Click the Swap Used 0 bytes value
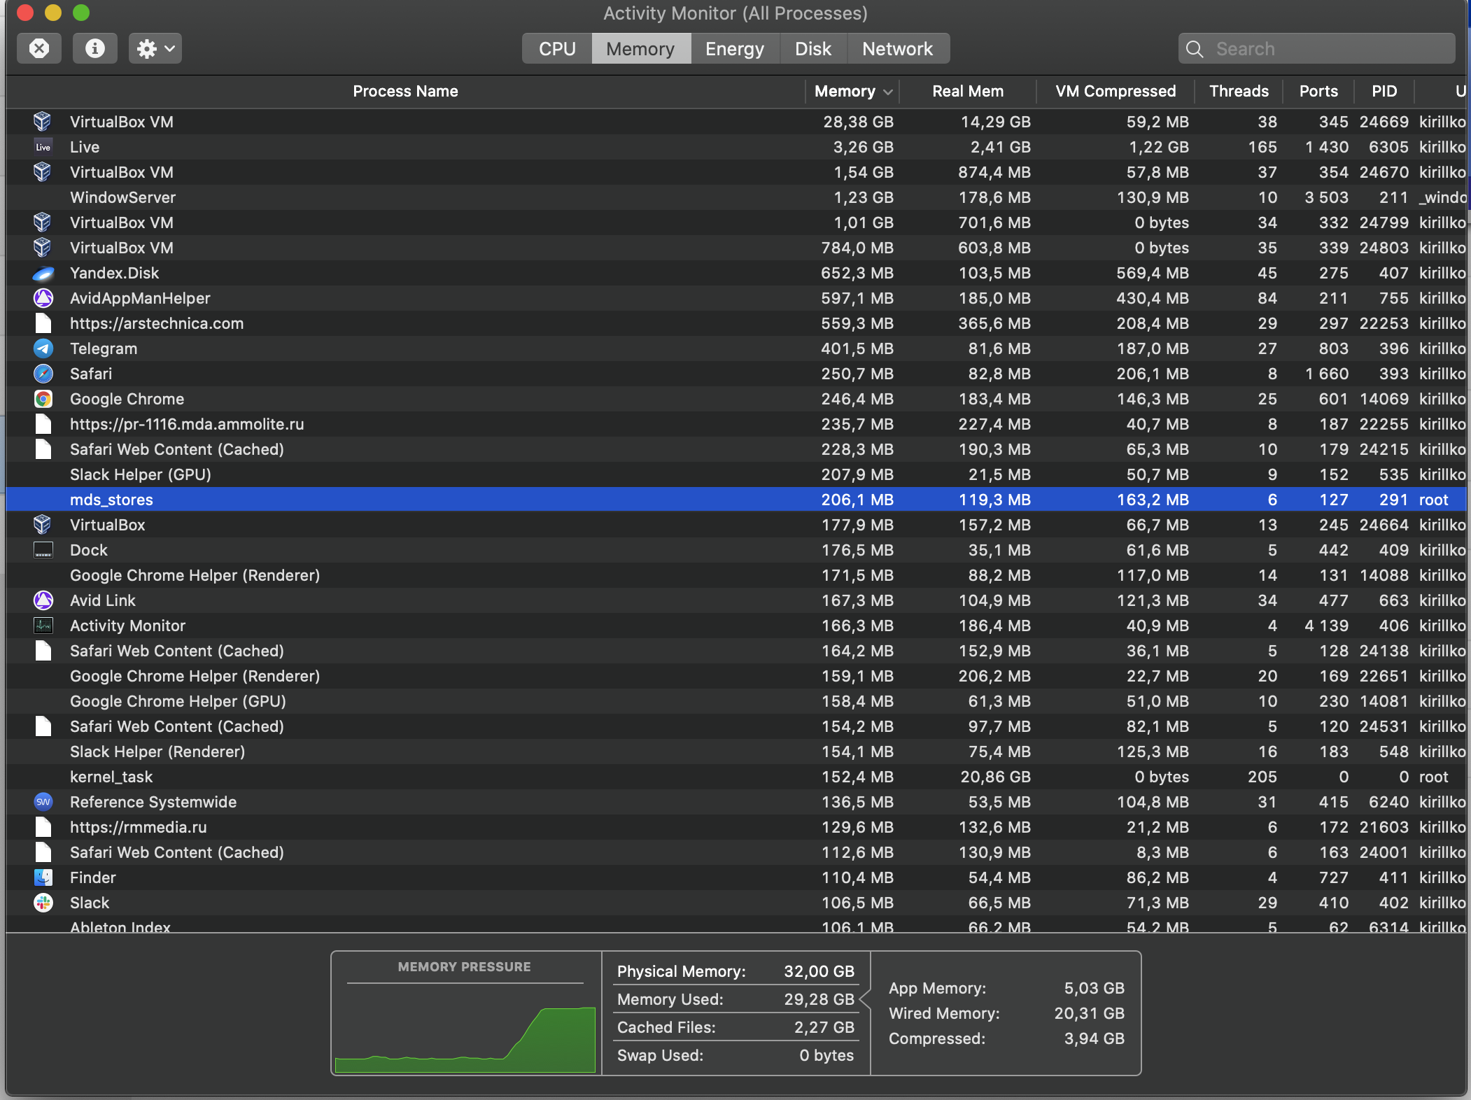1471x1100 pixels. (x=826, y=1055)
